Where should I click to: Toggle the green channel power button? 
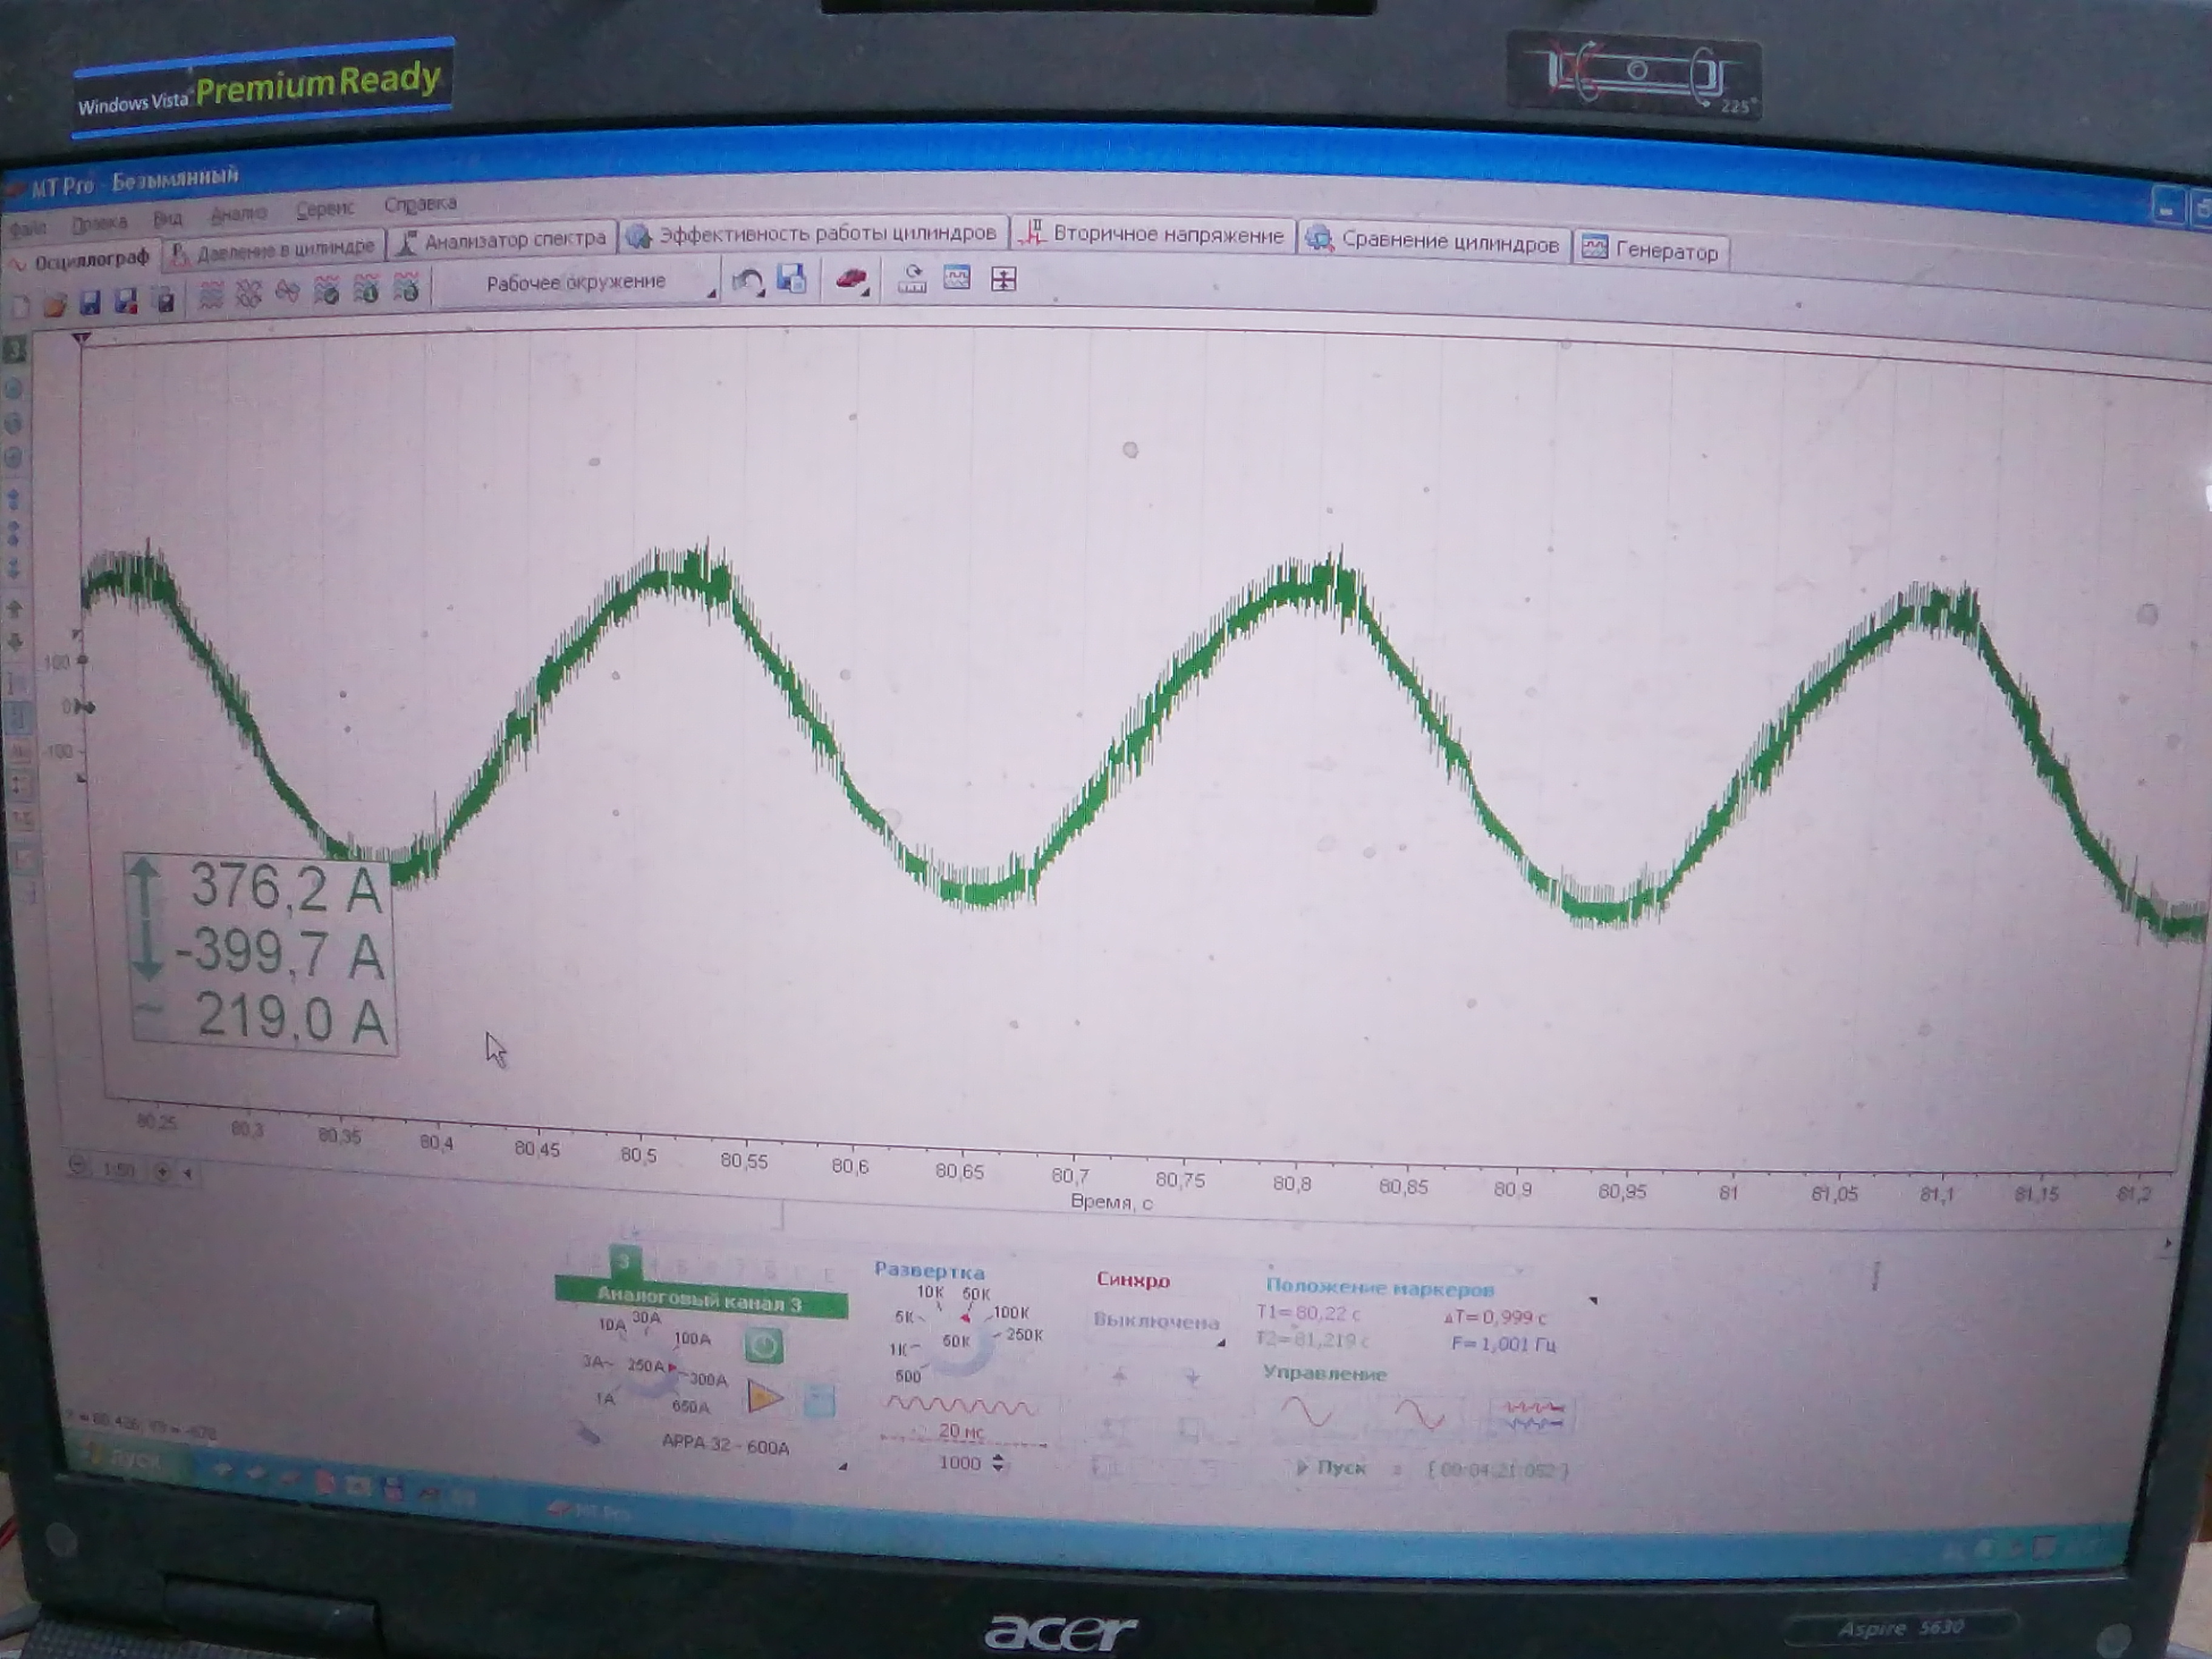(x=764, y=1346)
